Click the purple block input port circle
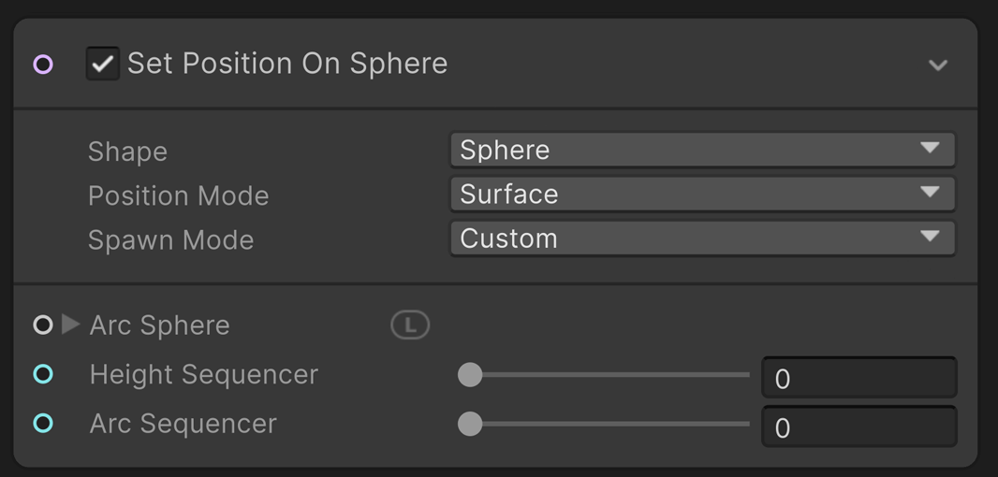998x477 pixels. click(43, 65)
